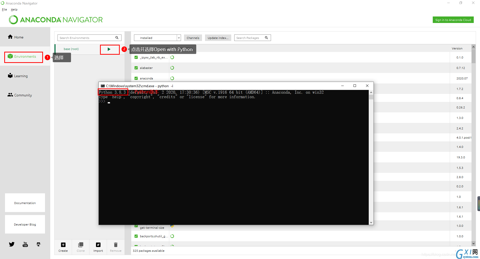The height and width of the screenshot is (259, 480).
Task: Toggle checkbox for alabaster package
Action: click(136, 68)
